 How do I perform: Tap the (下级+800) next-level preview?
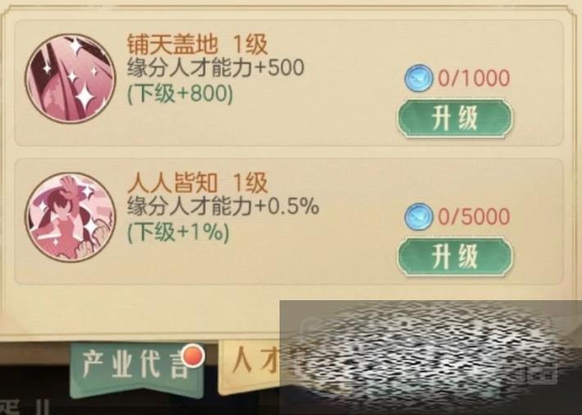coord(180,93)
